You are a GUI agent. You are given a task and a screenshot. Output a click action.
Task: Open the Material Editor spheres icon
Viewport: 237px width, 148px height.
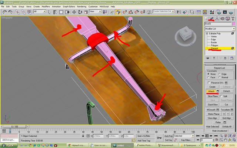point(212,12)
